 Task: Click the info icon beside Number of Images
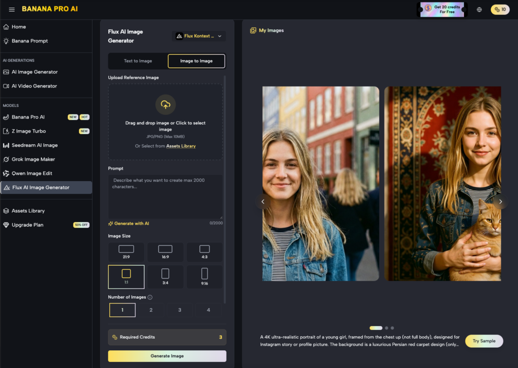pyautogui.click(x=150, y=297)
